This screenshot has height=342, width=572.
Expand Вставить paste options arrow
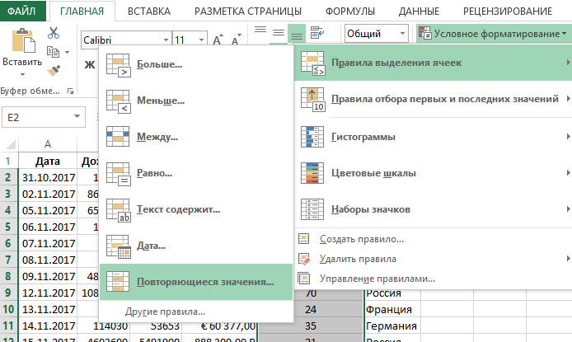coord(22,74)
